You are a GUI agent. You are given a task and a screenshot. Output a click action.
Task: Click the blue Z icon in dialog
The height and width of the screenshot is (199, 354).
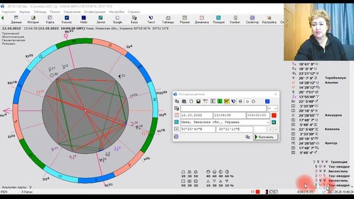click(267, 101)
